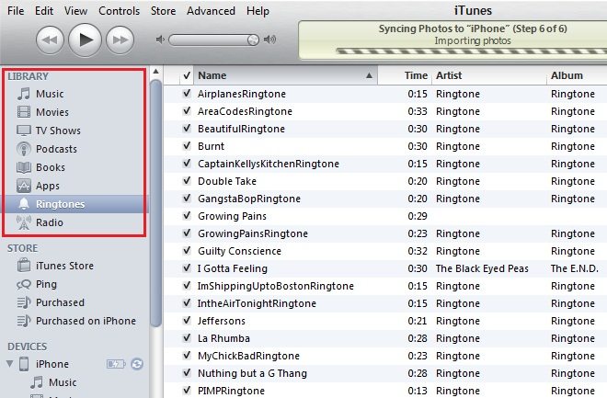Image resolution: width=607 pixels, height=398 pixels.
Task: Click The E.N.D. album cell
Action: pos(575,268)
